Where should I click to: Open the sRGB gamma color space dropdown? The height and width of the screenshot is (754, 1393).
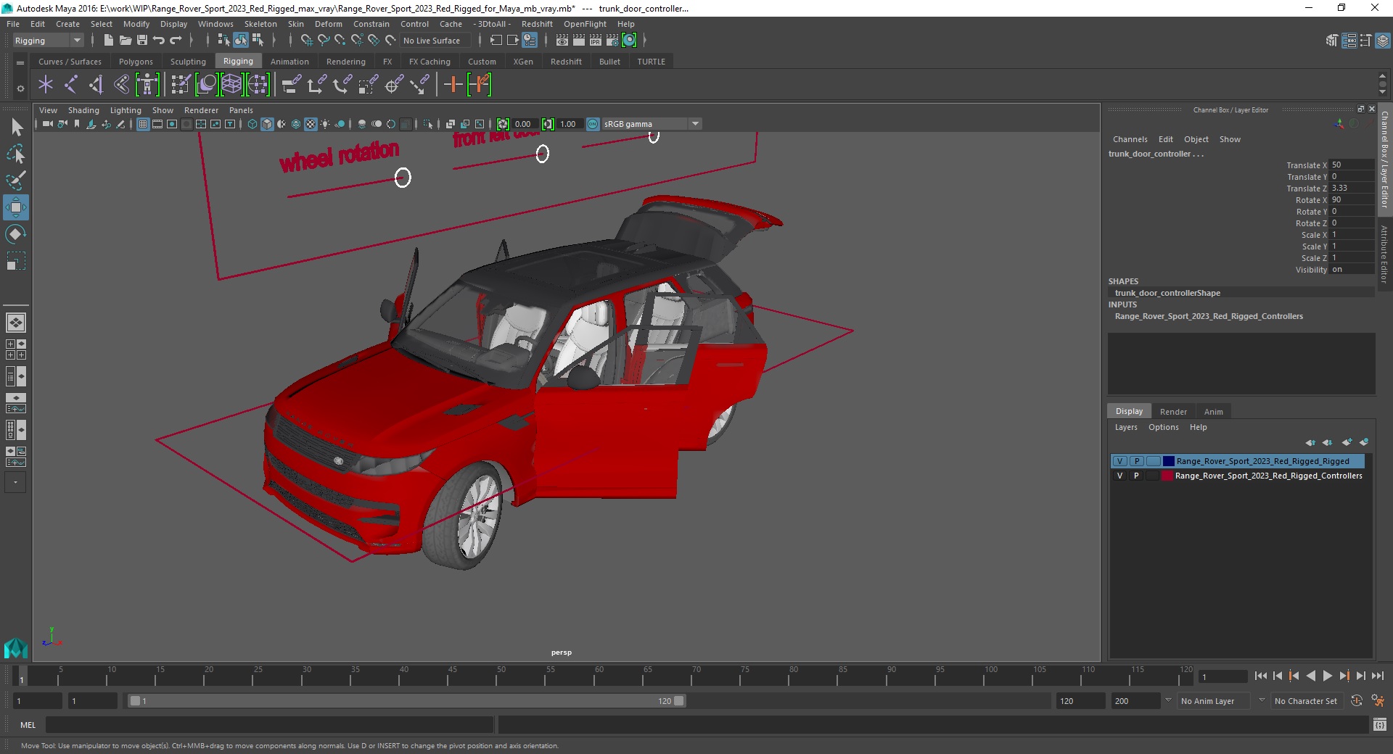pos(652,124)
